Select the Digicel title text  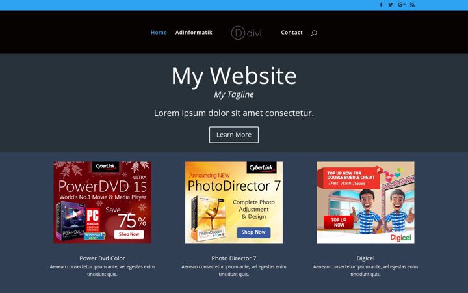click(x=365, y=258)
